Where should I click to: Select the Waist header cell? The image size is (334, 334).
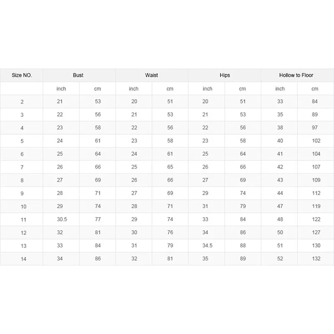(152, 75)
